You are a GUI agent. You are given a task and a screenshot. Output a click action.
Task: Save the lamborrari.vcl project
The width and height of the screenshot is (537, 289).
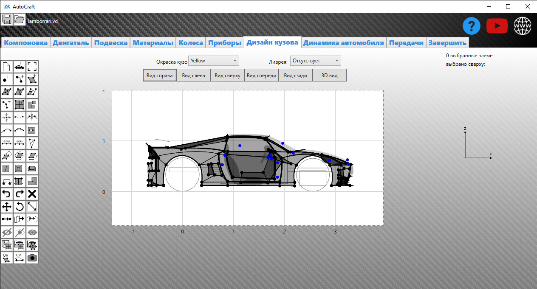tap(7, 19)
